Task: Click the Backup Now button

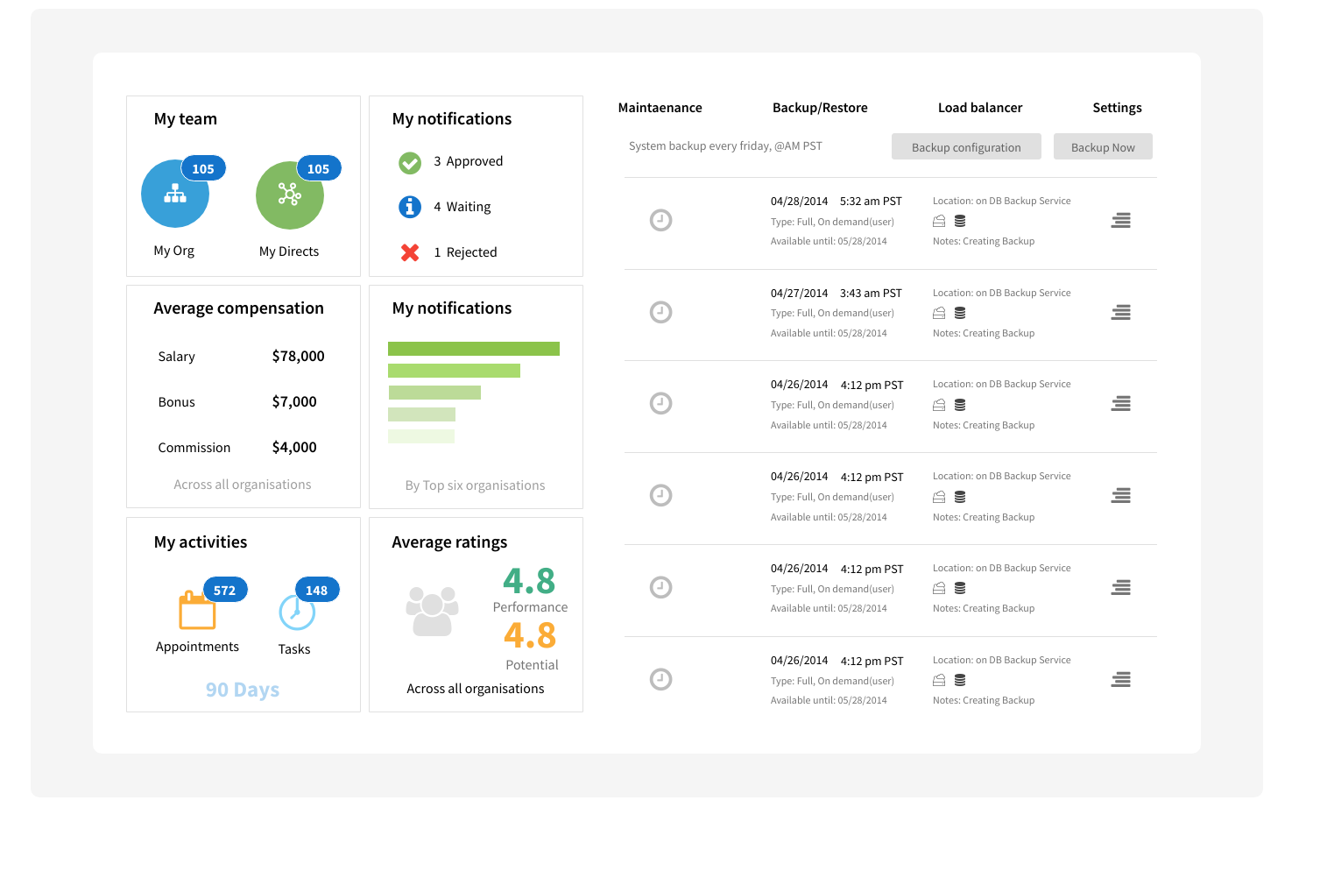Action: click(1103, 146)
